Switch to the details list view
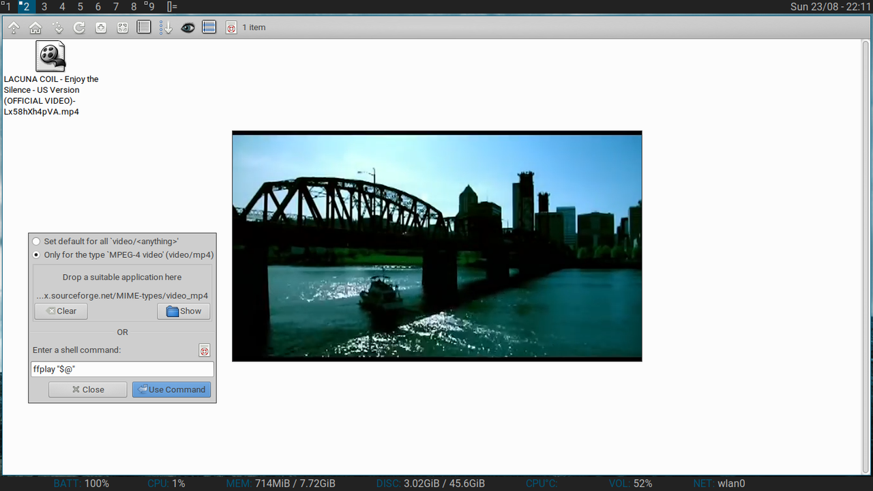 pos(144,27)
